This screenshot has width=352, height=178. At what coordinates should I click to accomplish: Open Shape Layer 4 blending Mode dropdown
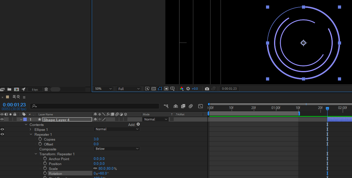(x=156, y=119)
